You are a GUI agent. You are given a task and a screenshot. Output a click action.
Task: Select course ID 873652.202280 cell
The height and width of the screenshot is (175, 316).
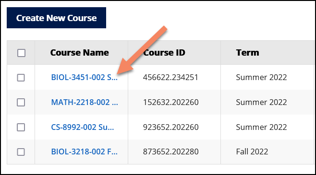pyautogui.click(x=171, y=152)
